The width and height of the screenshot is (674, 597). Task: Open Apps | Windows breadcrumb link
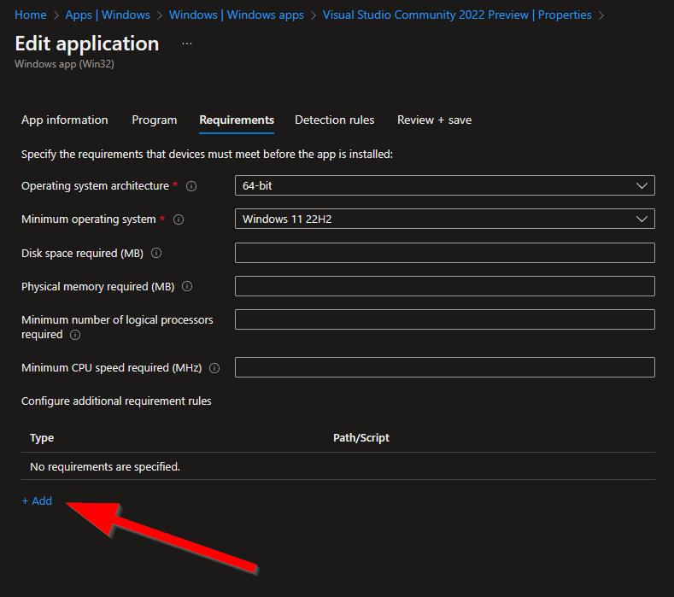[108, 15]
